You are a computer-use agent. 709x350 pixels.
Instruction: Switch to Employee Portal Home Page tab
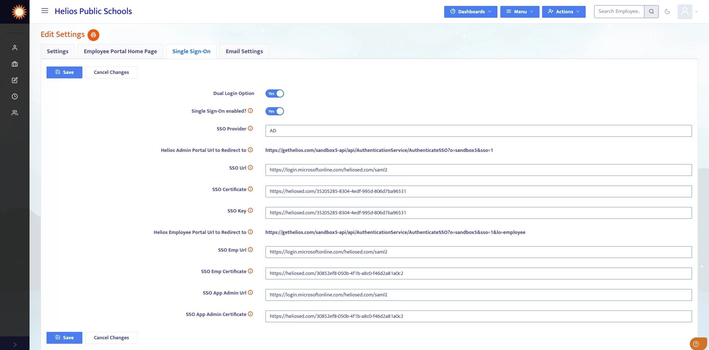point(120,51)
